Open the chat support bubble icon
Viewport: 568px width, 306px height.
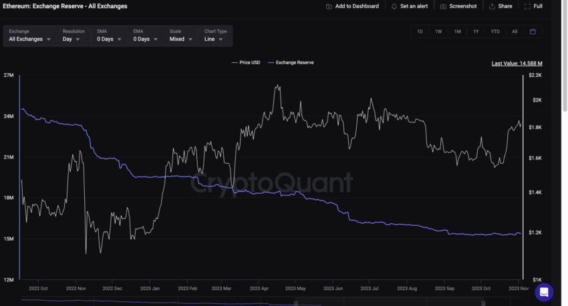[544, 292]
